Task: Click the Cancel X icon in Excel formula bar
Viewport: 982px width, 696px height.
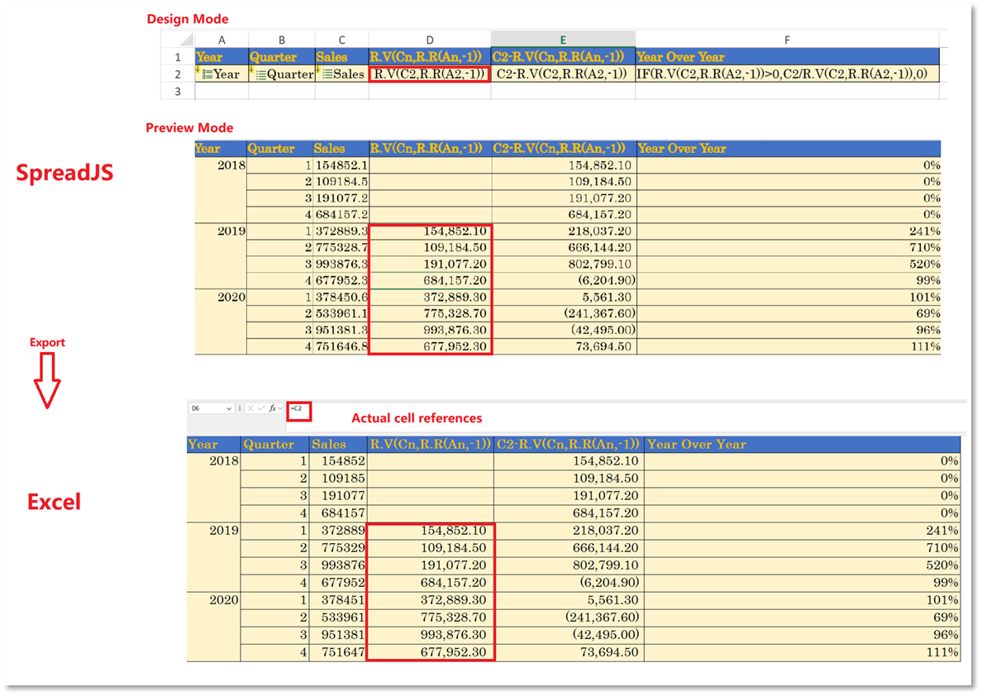Action: pyautogui.click(x=250, y=408)
